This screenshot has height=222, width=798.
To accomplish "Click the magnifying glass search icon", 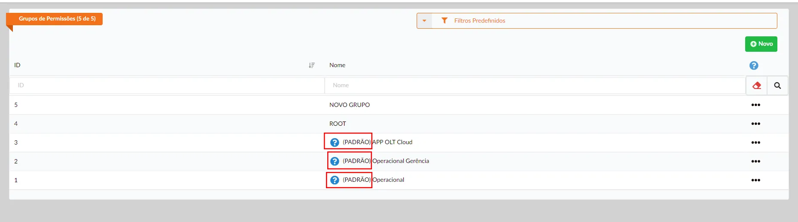I will (x=777, y=86).
